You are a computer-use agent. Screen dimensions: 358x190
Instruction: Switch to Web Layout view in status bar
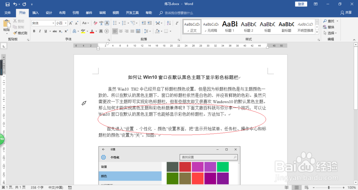click(x=307, y=187)
